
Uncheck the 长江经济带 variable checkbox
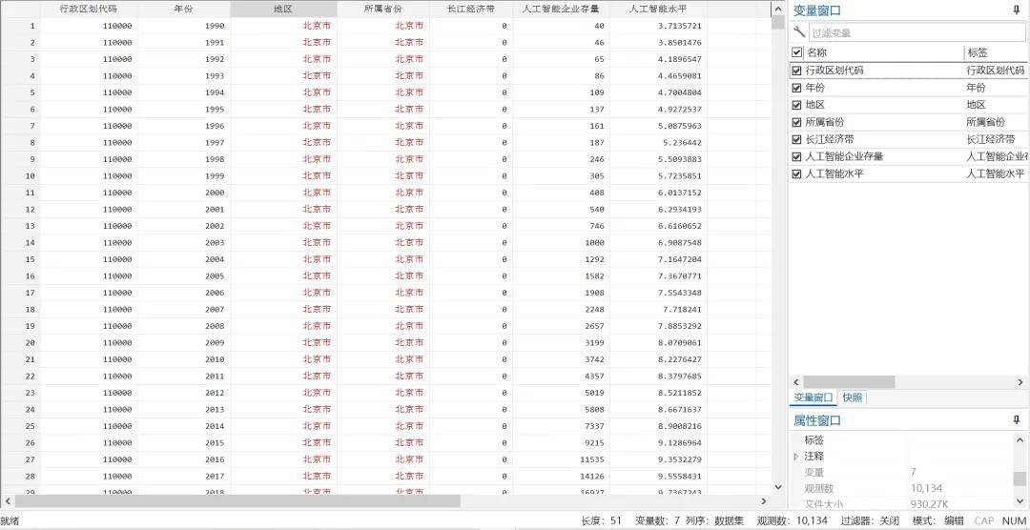point(796,139)
